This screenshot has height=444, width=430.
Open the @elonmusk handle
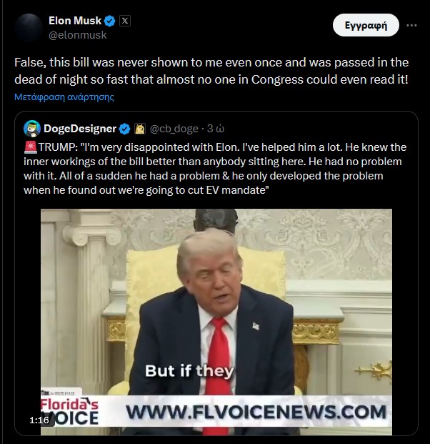click(x=78, y=35)
